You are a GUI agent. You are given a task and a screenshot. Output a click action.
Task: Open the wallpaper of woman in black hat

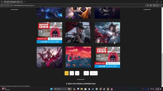click(x=78, y=33)
